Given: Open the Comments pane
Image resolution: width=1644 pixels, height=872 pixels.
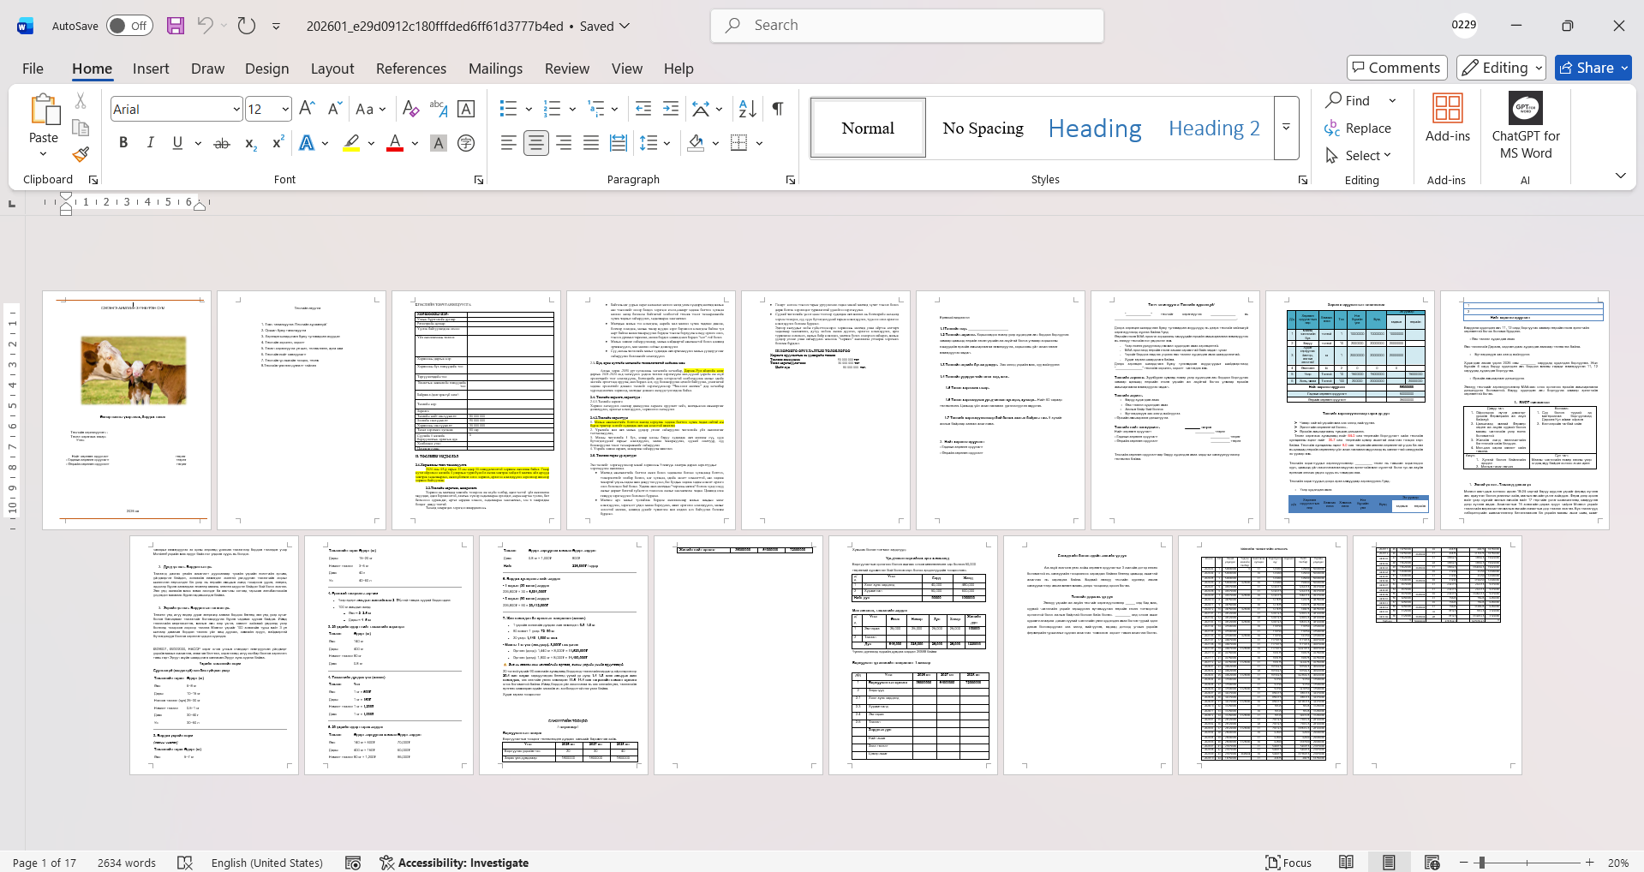Looking at the screenshot, I should tap(1396, 68).
